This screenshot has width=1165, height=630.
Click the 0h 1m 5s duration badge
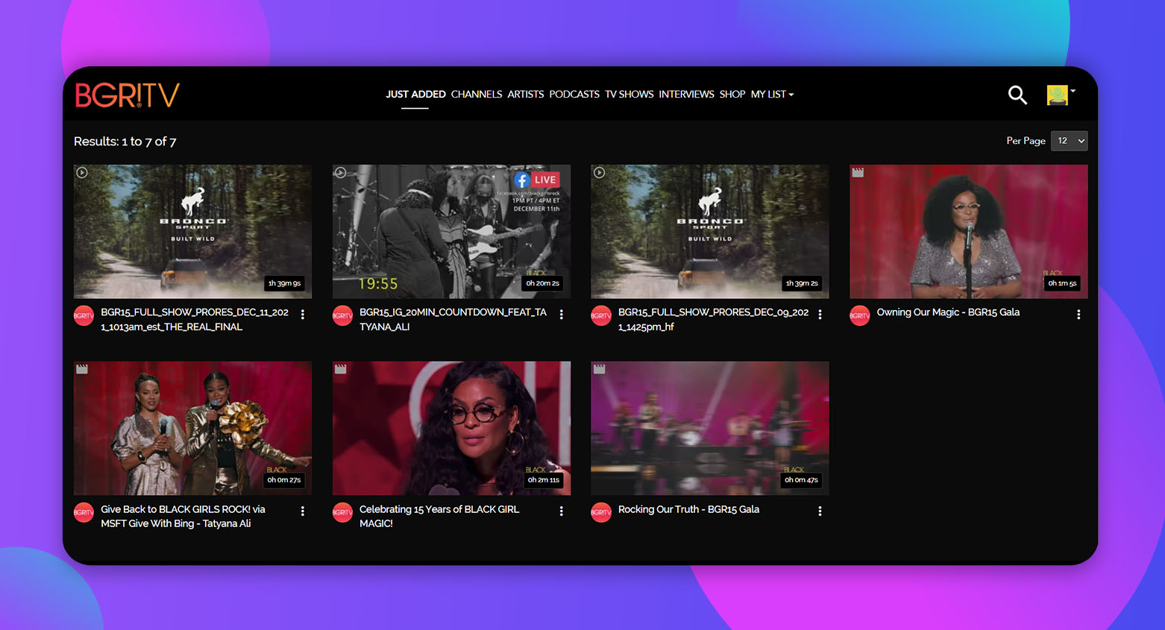(x=1062, y=283)
